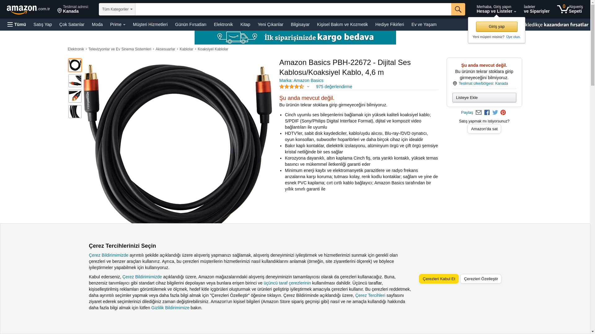Open Çok Satanlar menu item

pos(72,24)
